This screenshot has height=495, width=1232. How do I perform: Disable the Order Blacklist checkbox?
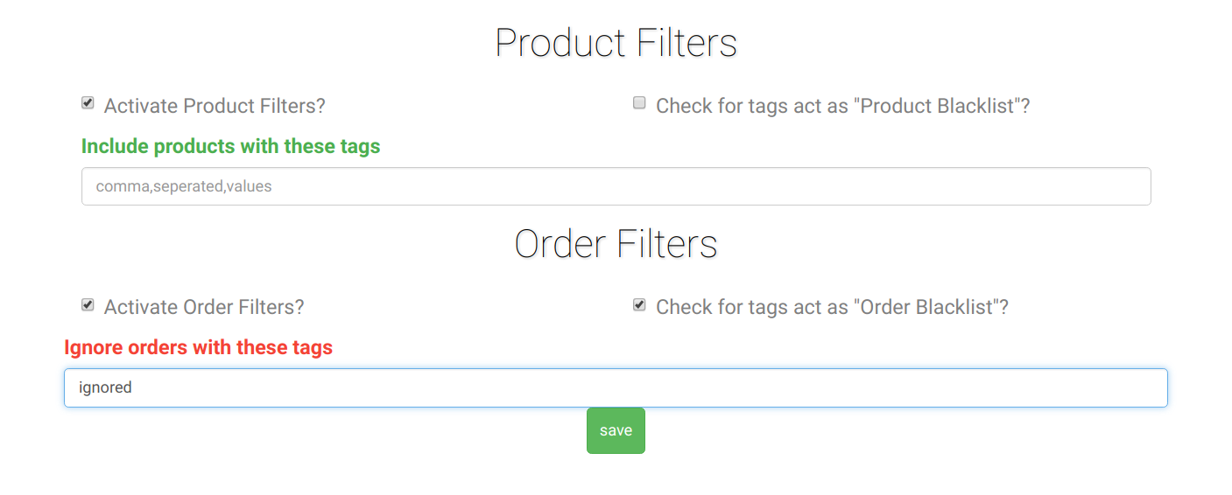[639, 305]
